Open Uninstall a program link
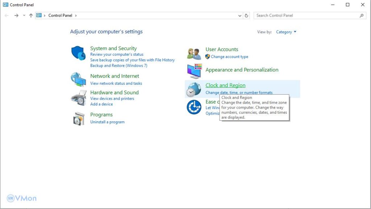This screenshot has height=209, width=371. [x=107, y=122]
